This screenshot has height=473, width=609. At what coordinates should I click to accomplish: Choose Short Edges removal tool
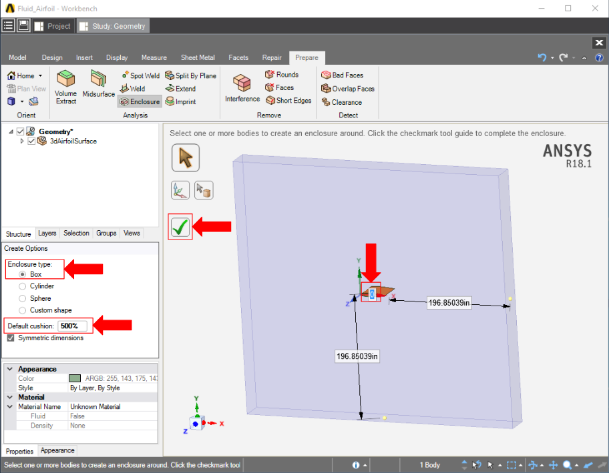pyautogui.click(x=288, y=101)
